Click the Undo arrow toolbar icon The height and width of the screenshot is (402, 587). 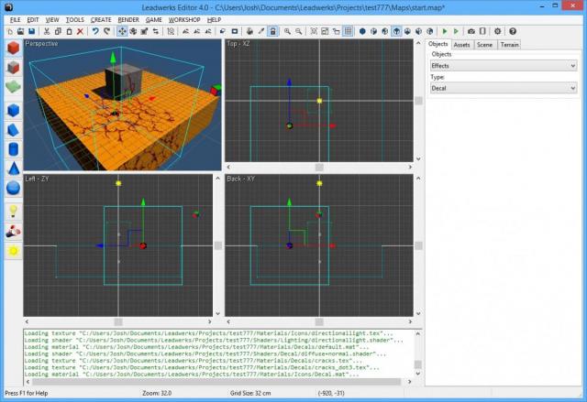coord(94,30)
